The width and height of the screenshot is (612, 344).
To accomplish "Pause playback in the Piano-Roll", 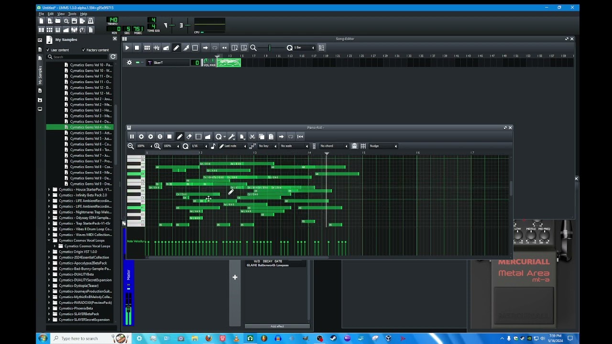I will pos(132,137).
